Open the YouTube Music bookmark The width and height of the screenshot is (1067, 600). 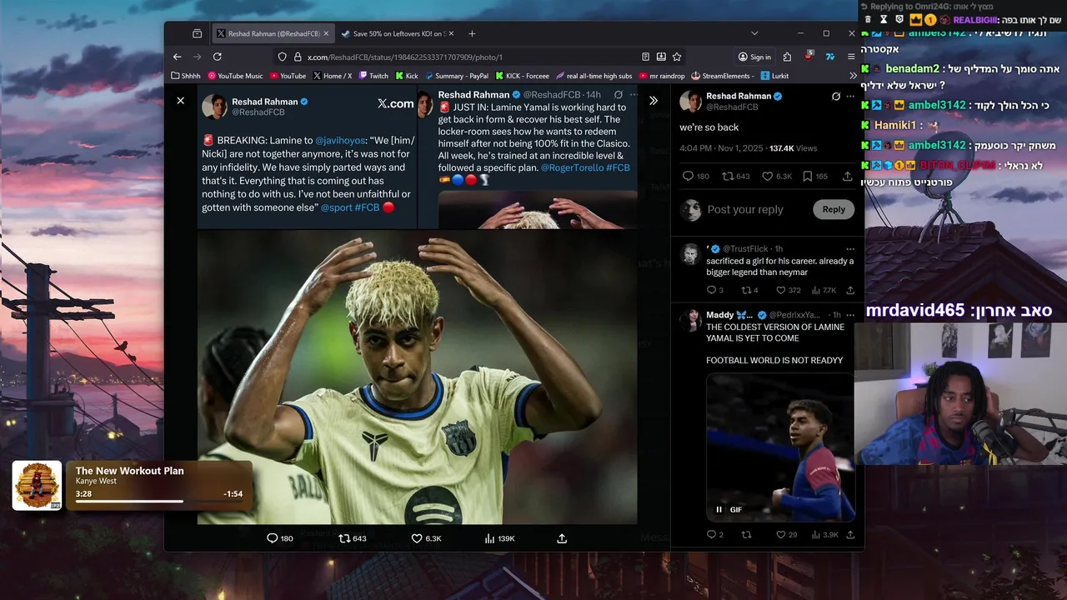pyautogui.click(x=235, y=76)
